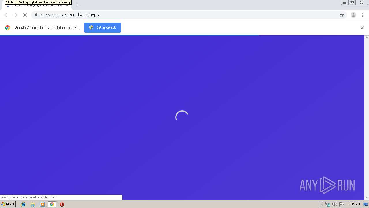The height and width of the screenshot is (208, 369).
Task: Open red Opera icon in taskbar
Action: point(62,204)
